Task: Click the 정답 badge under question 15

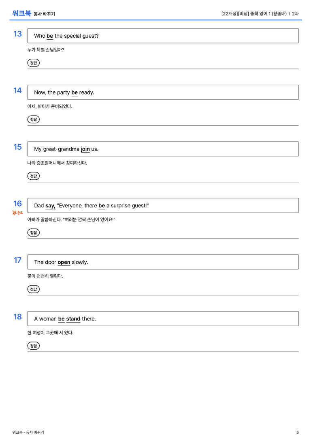Action: (33, 176)
